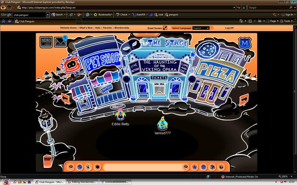Viewport: 297px width, 185px height.
Task: Click the Home icon in command bar
Action: (241, 21)
